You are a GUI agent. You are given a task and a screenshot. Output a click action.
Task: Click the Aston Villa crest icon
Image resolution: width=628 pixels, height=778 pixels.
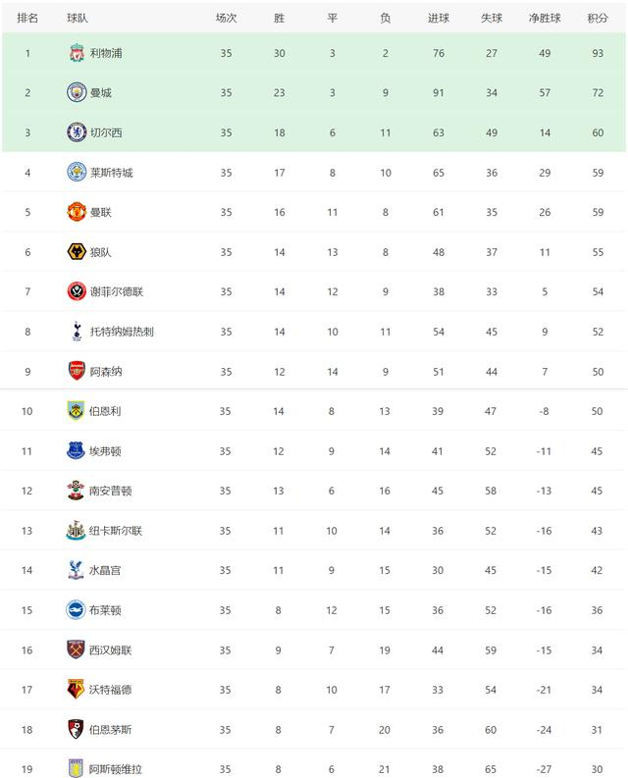click(77, 769)
